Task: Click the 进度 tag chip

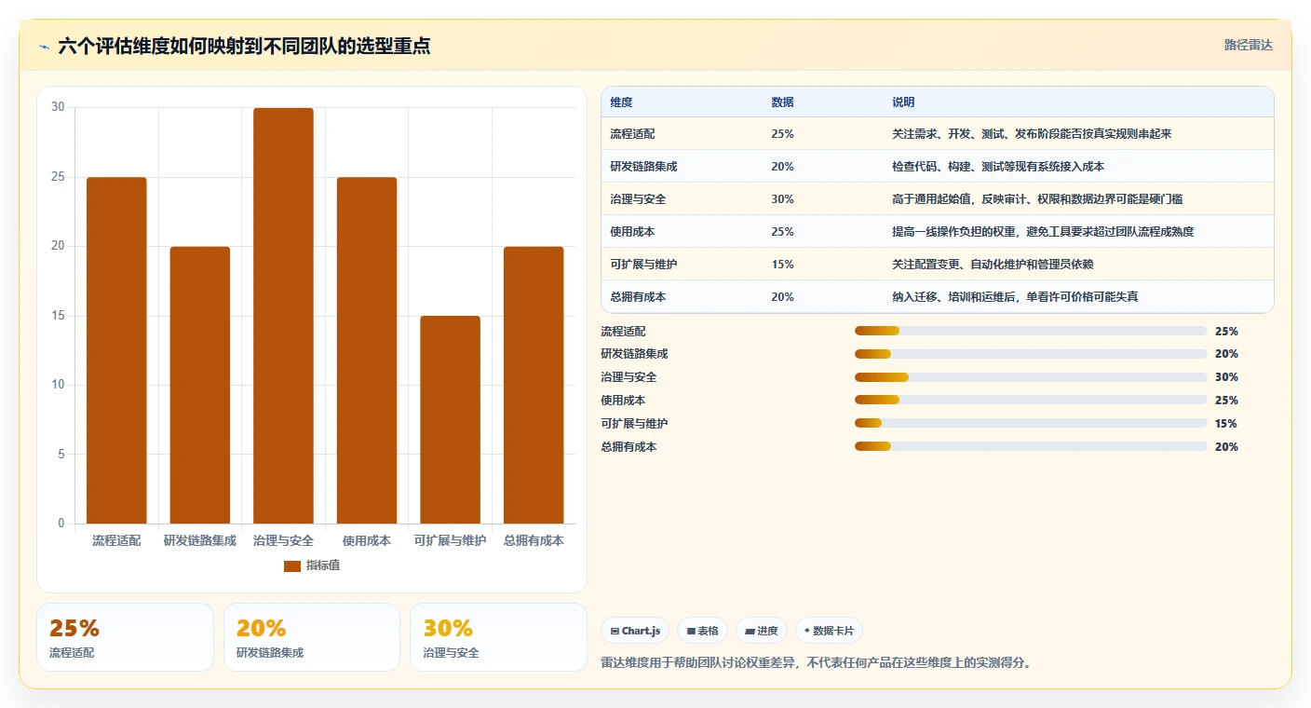Action: click(762, 631)
